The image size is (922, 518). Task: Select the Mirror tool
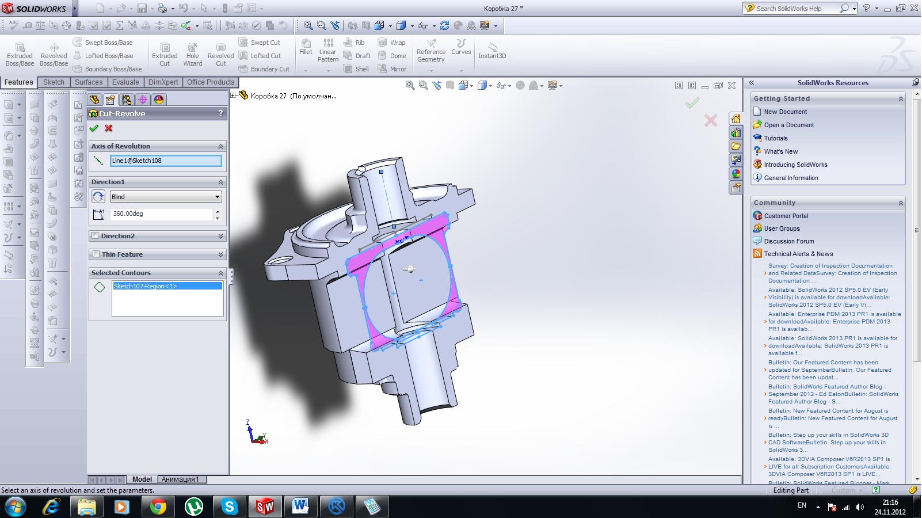pos(392,69)
